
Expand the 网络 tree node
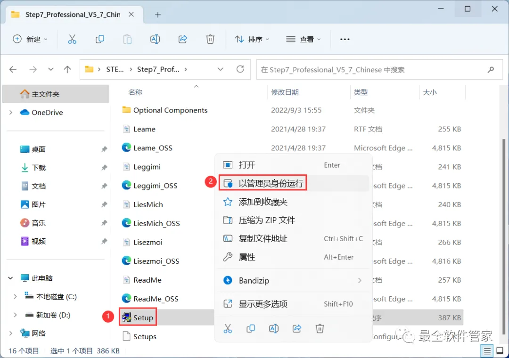point(11,333)
